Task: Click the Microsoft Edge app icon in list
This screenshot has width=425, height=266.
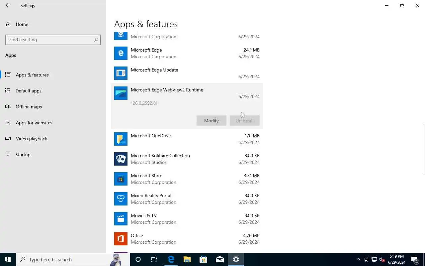Action: coord(121,53)
